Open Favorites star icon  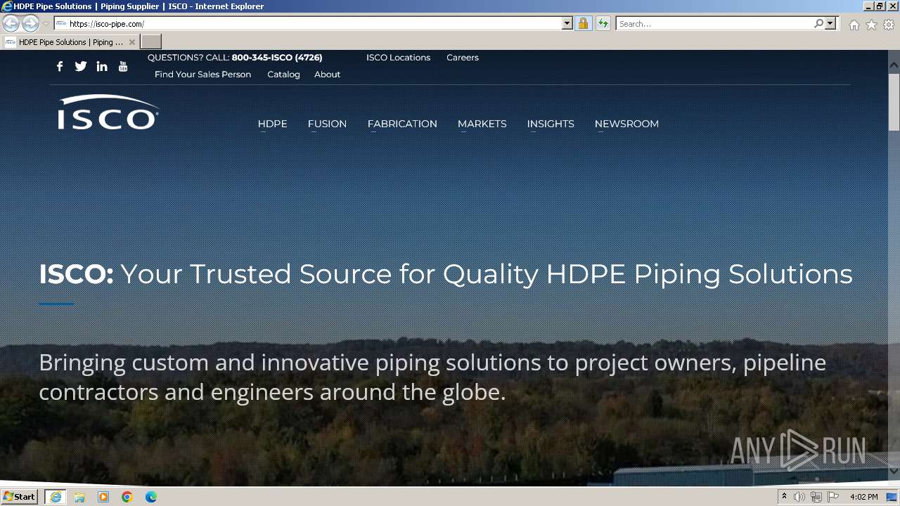click(x=871, y=25)
